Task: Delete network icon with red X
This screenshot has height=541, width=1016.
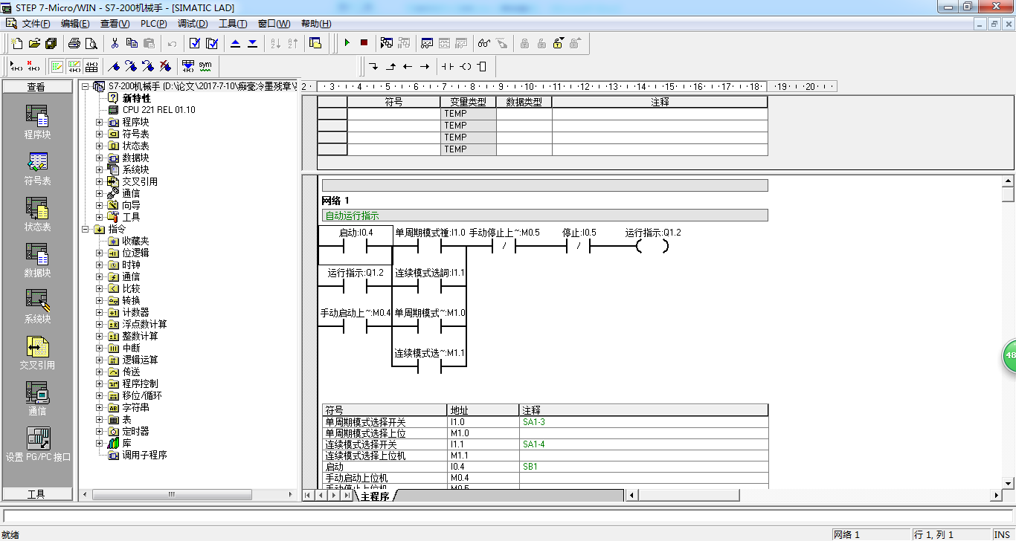Action: click(33, 66)
